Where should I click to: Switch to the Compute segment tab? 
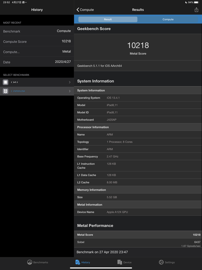[x=168, y=19]
